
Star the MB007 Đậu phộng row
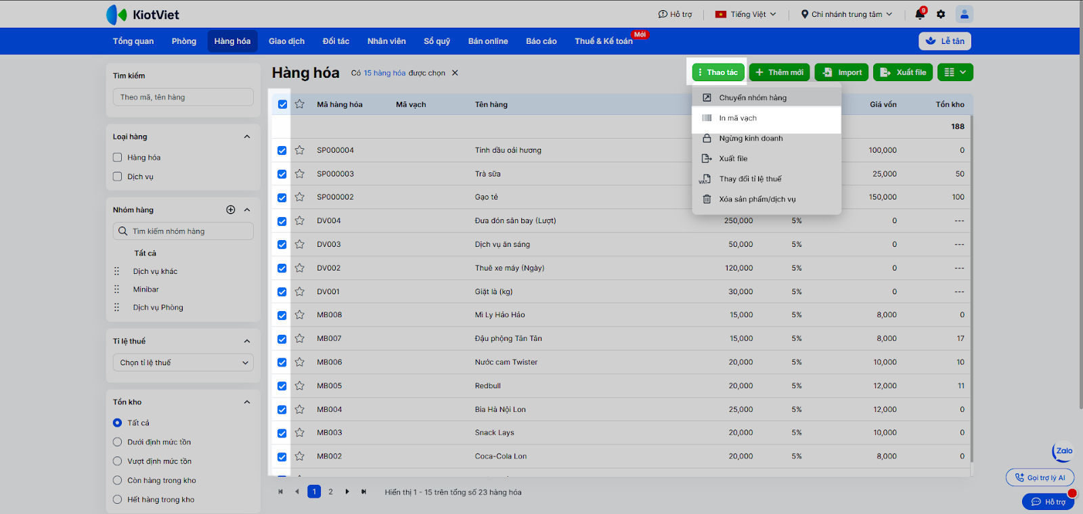point(300,339)
